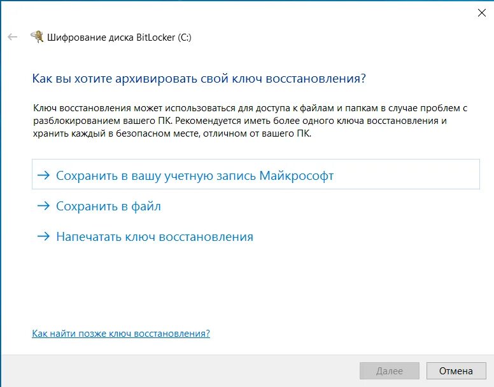The width and height of the screenshot is (494, 387).
Task: Click arrow icon beside Microsoft account option
Action: pyautogui.click(x=43, y=175)
